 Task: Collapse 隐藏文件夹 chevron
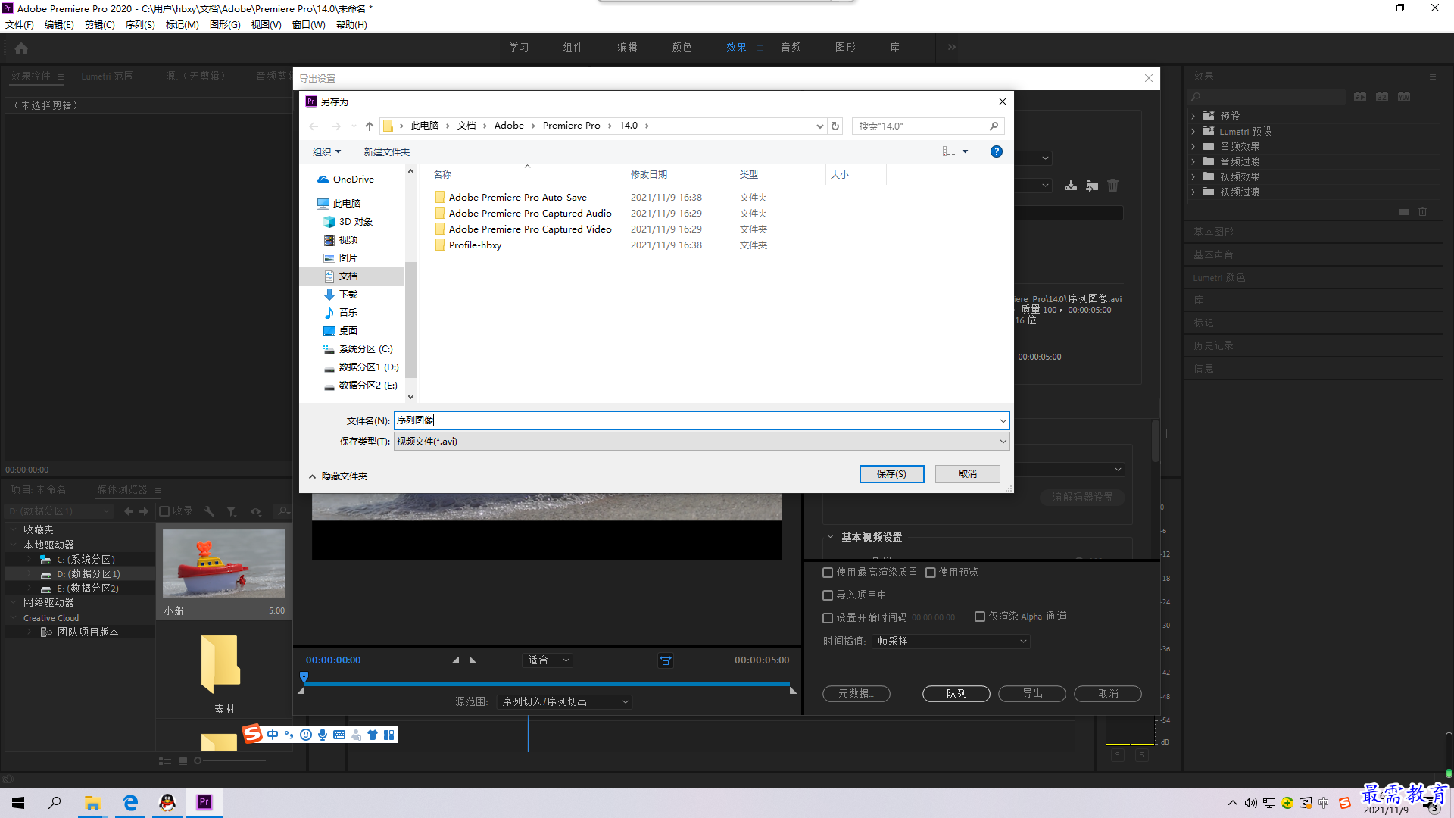(312, 476)
